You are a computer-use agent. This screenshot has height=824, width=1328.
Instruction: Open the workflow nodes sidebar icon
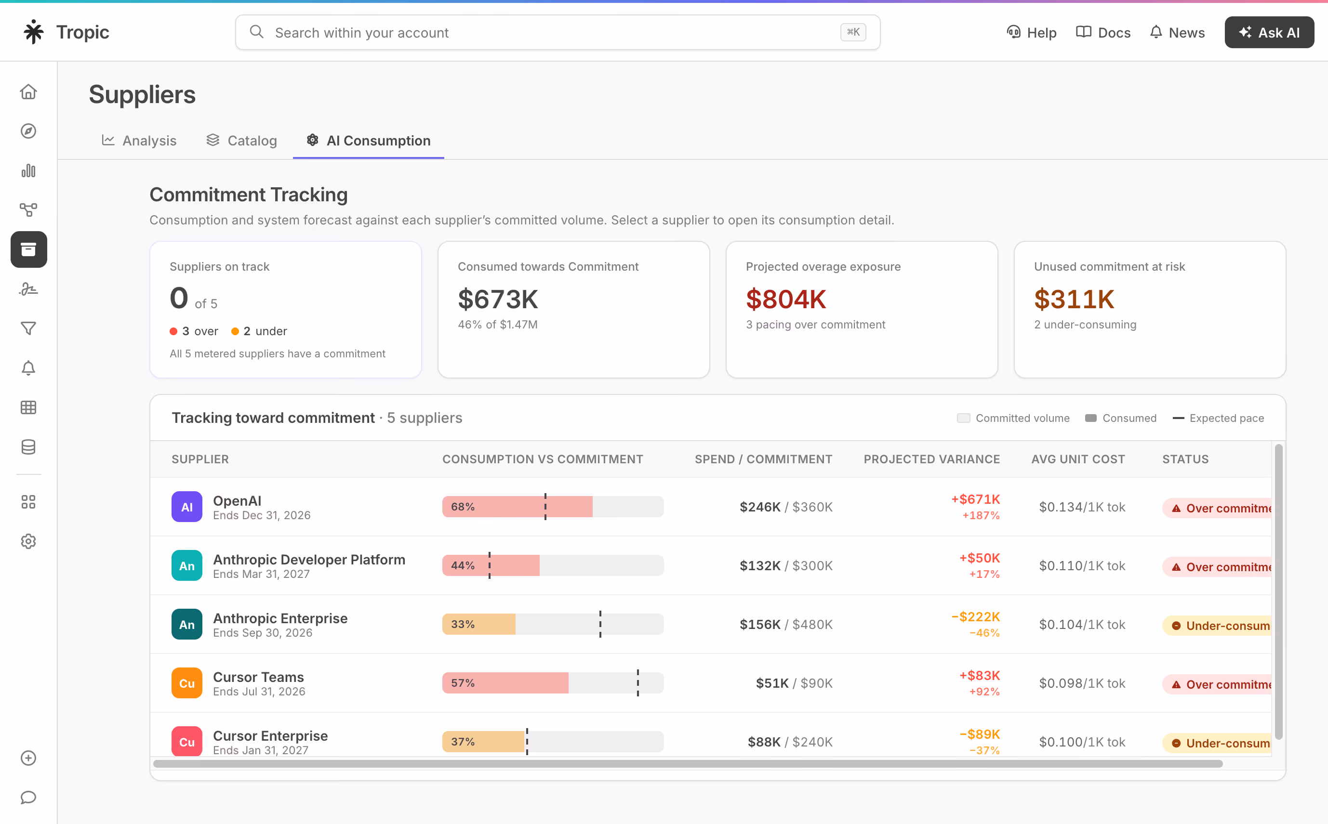28,210
